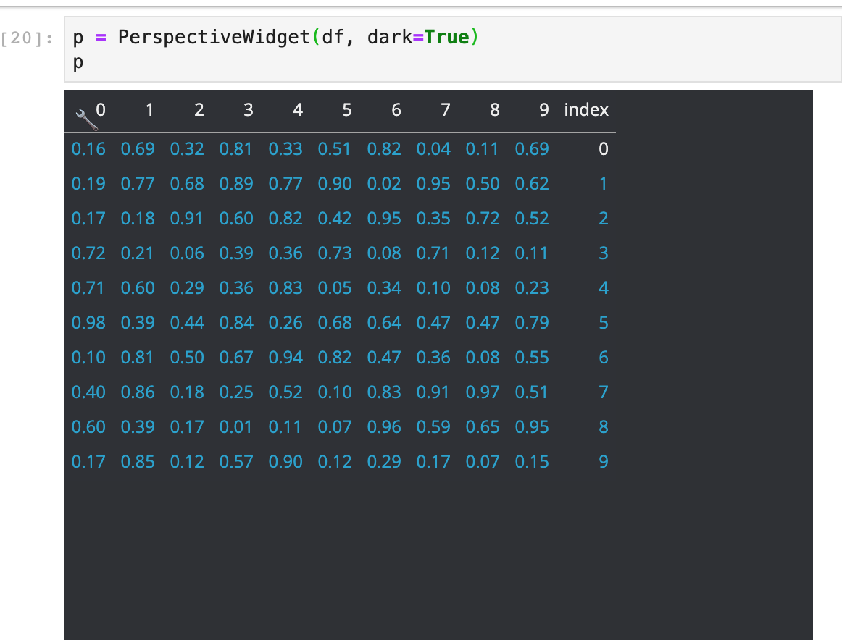Viewport: 842px width, 640px height.
Task: Click cell value 0.06 in row index 3
Action: (x=187, y=253)
